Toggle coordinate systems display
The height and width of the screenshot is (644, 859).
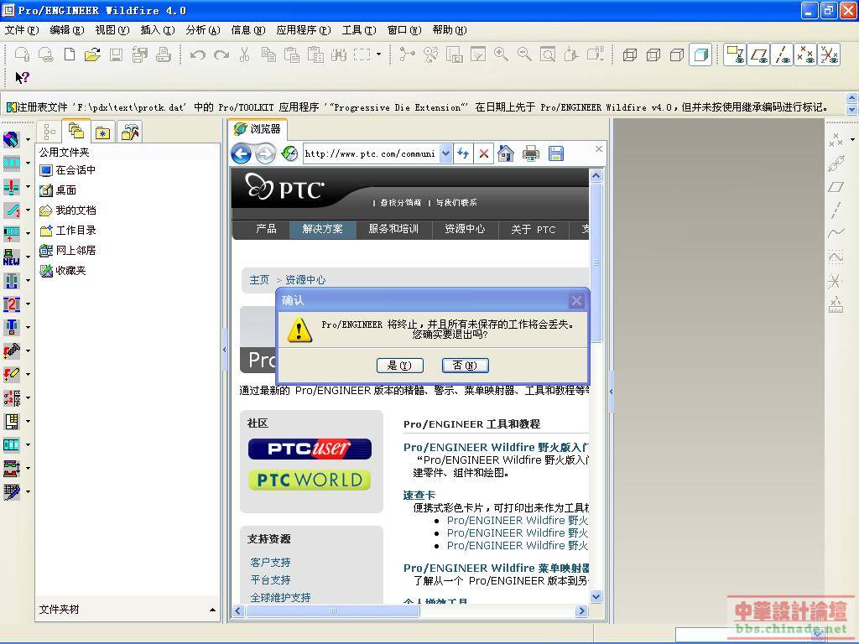pos(829,55)
